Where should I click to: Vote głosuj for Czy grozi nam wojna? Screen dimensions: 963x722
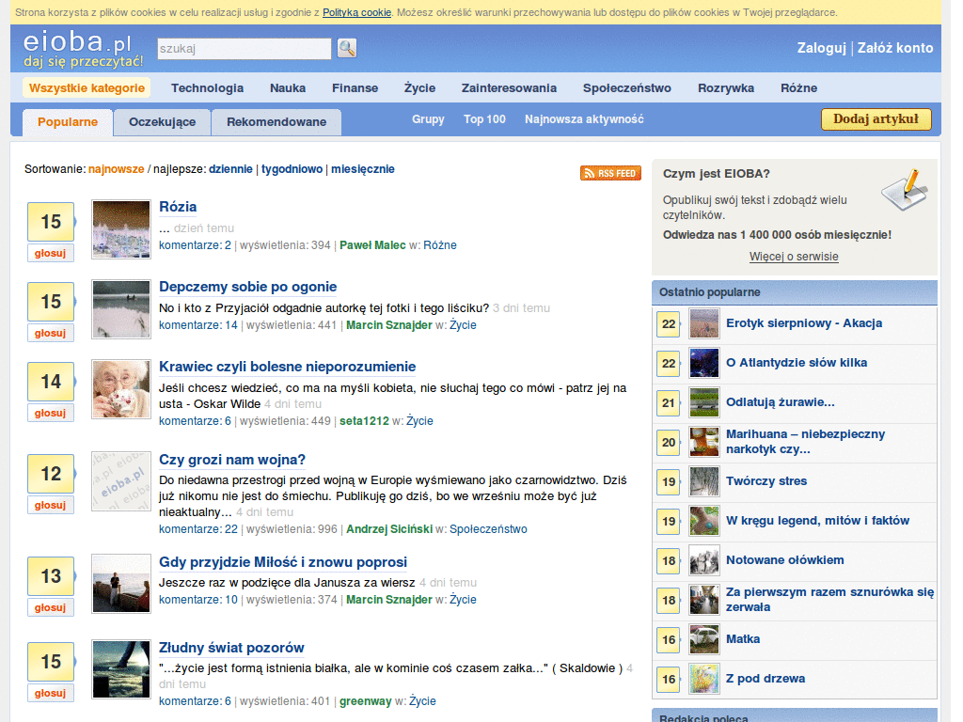51,505
